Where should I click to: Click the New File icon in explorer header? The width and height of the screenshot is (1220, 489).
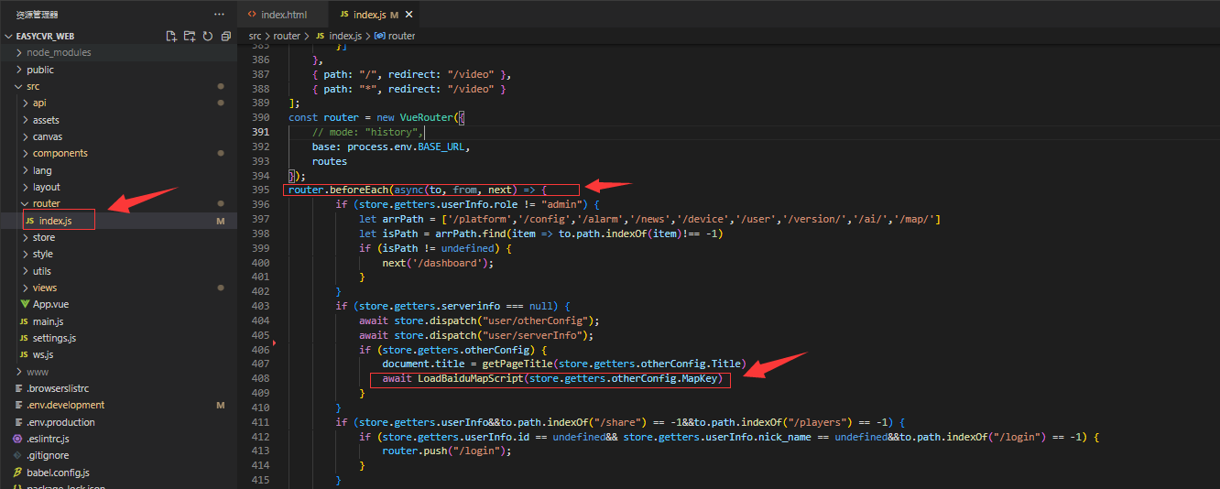tap(171, 36)
